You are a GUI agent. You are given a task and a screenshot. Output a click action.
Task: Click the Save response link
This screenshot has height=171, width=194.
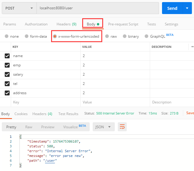[x=190, y=113]
